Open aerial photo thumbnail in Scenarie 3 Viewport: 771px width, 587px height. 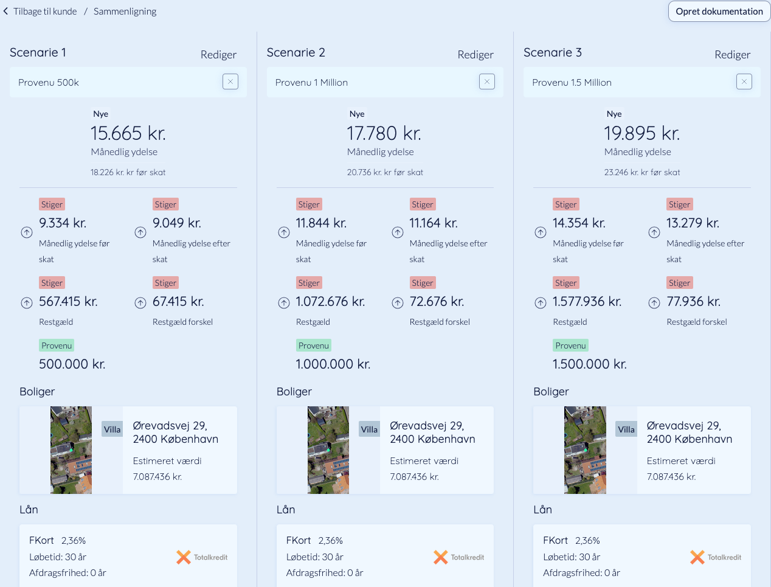[x=585, y=450]
